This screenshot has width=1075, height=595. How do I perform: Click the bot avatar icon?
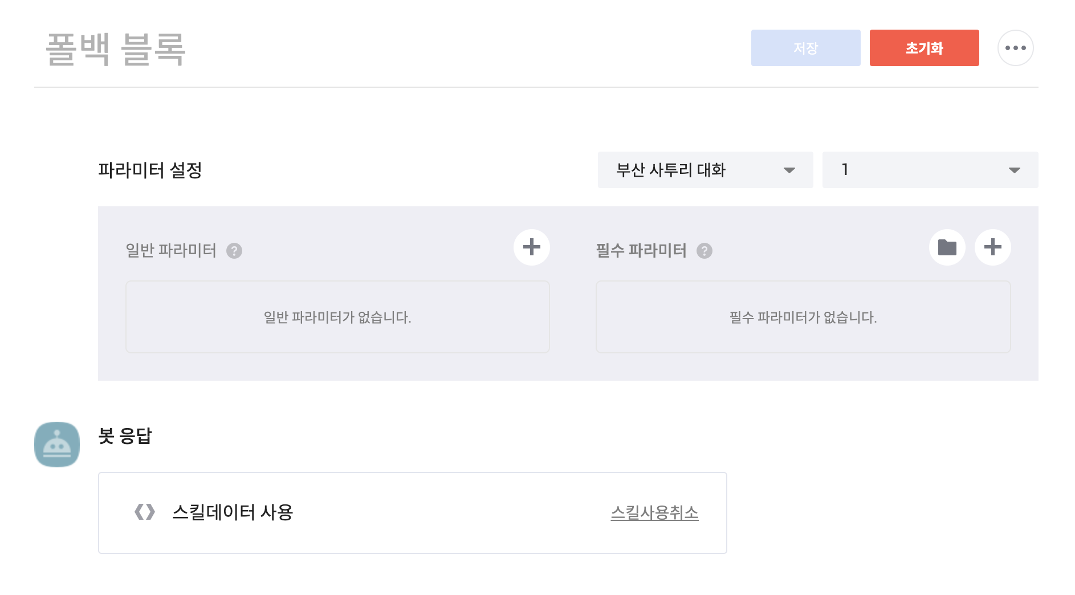pos(57,445)
